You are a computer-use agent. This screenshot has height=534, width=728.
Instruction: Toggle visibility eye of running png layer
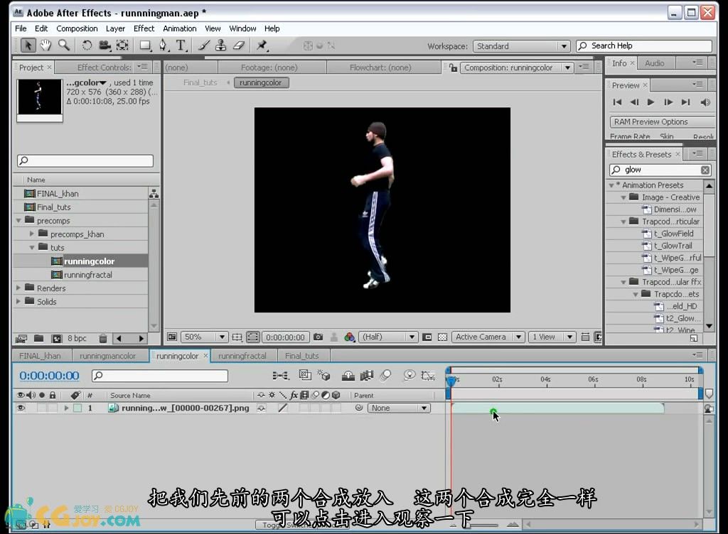(x=21, y=408)
